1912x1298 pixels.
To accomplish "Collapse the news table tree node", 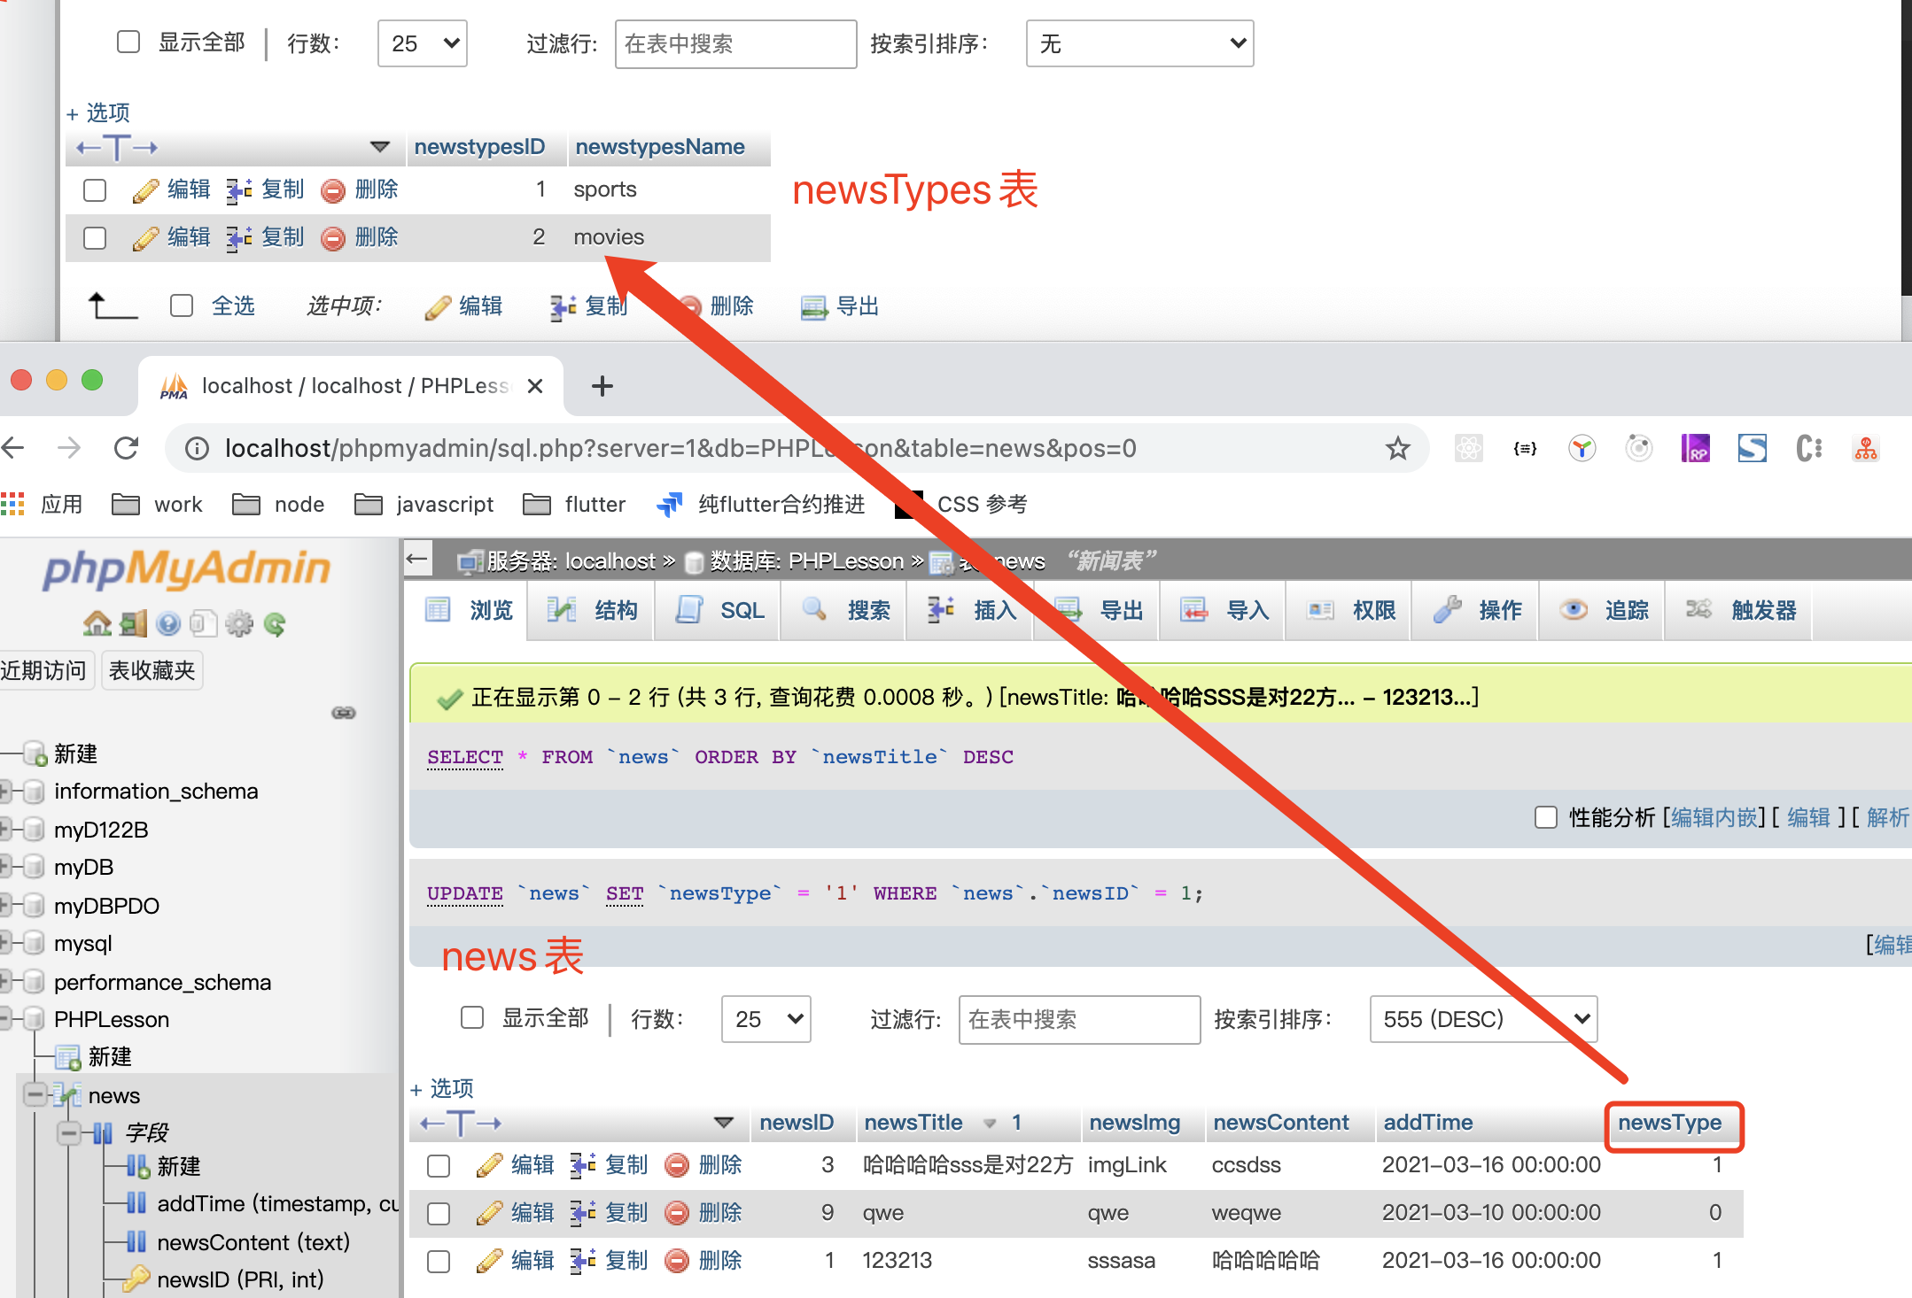I will point(35,1095).
